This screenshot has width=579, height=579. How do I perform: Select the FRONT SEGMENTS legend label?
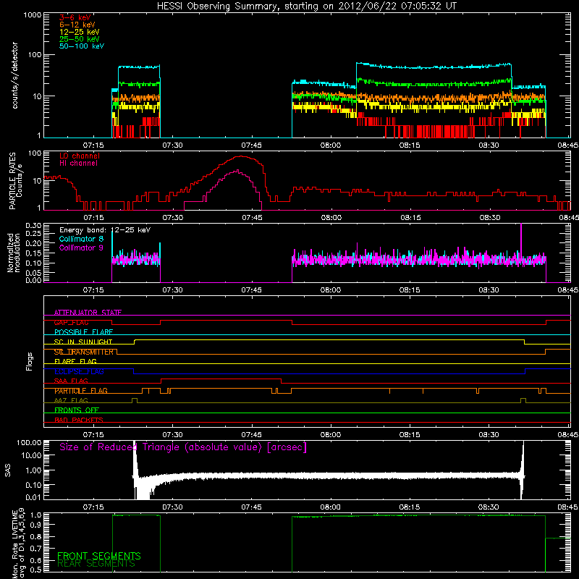(99, 556)
